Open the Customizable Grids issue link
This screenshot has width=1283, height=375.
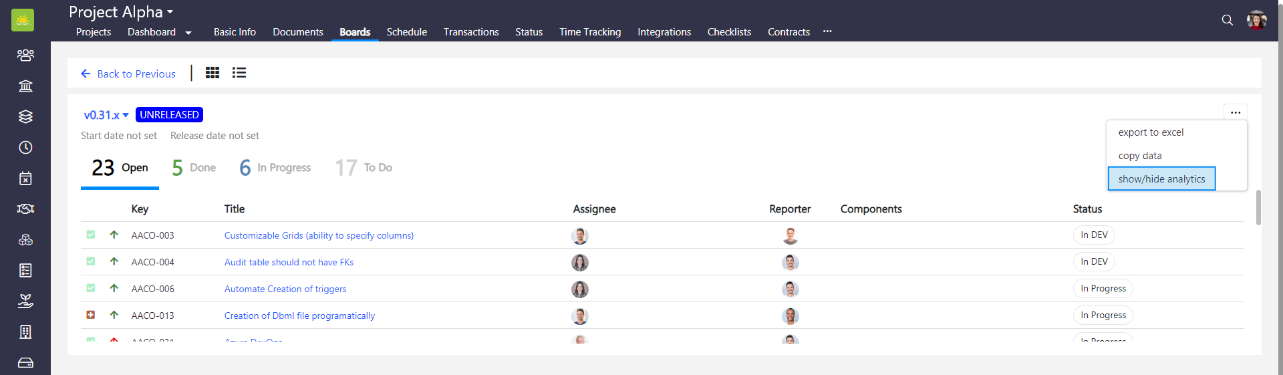point(319,235)
